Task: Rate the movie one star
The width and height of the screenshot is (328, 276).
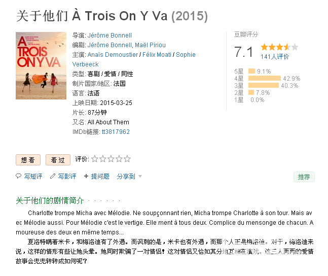Action: 95,159
